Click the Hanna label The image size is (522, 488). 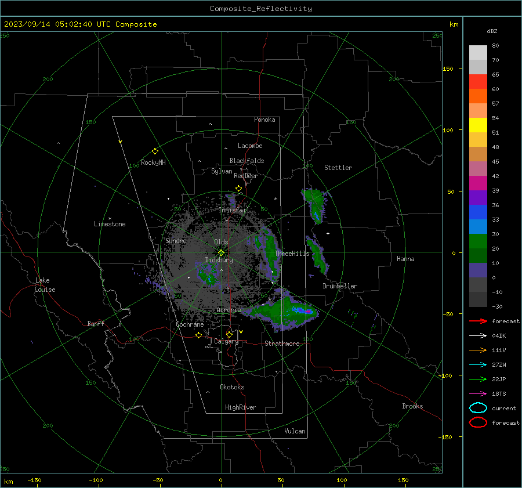pos(405,259)
